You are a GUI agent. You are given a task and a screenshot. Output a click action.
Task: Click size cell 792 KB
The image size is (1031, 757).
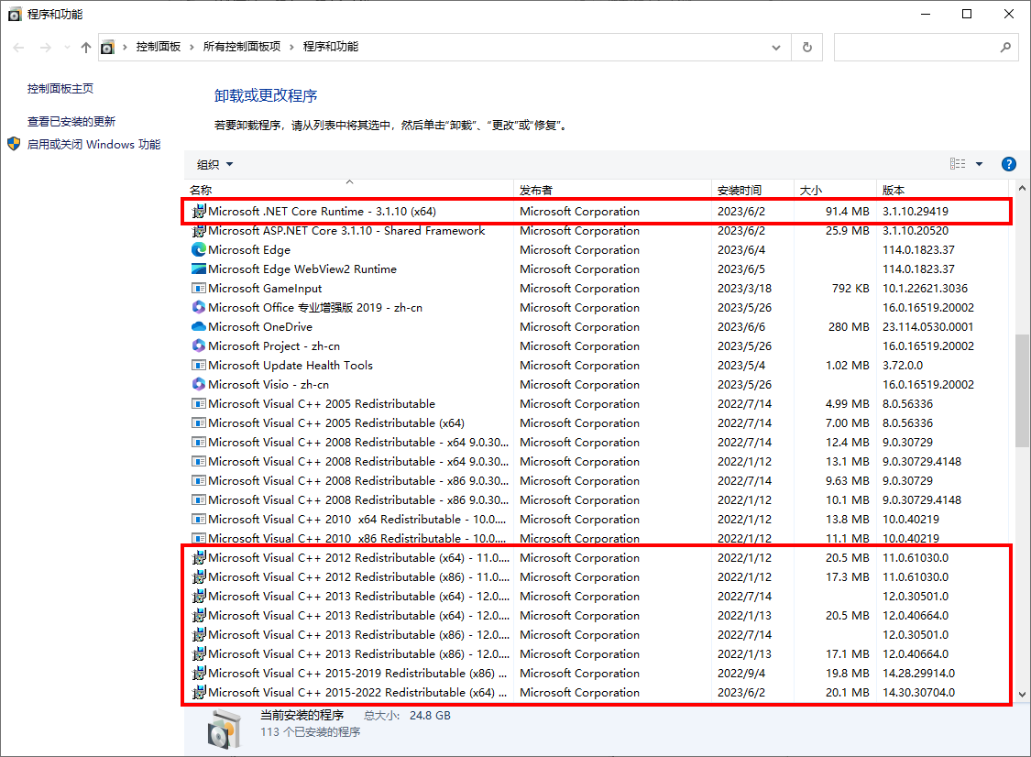[850, 288]
